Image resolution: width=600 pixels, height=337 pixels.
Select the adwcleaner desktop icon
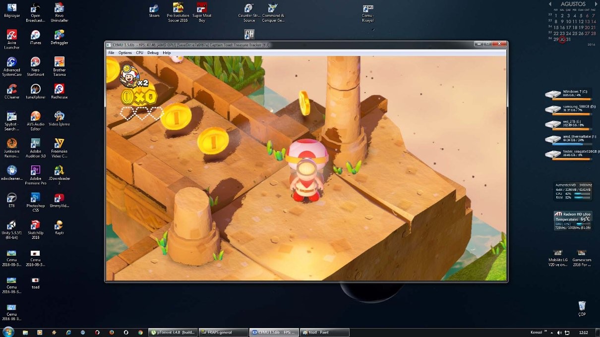(11, 173)
